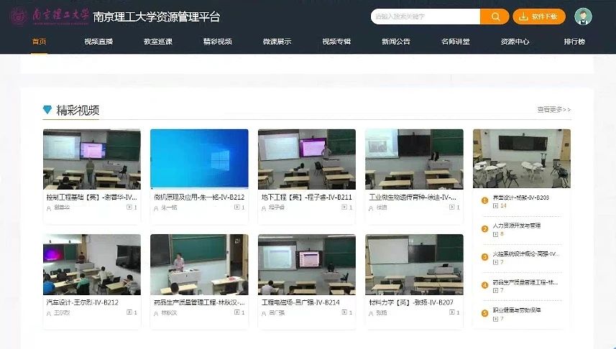
Task: Open the 教室巡课 navigation tab
Action: coord(157,42)
